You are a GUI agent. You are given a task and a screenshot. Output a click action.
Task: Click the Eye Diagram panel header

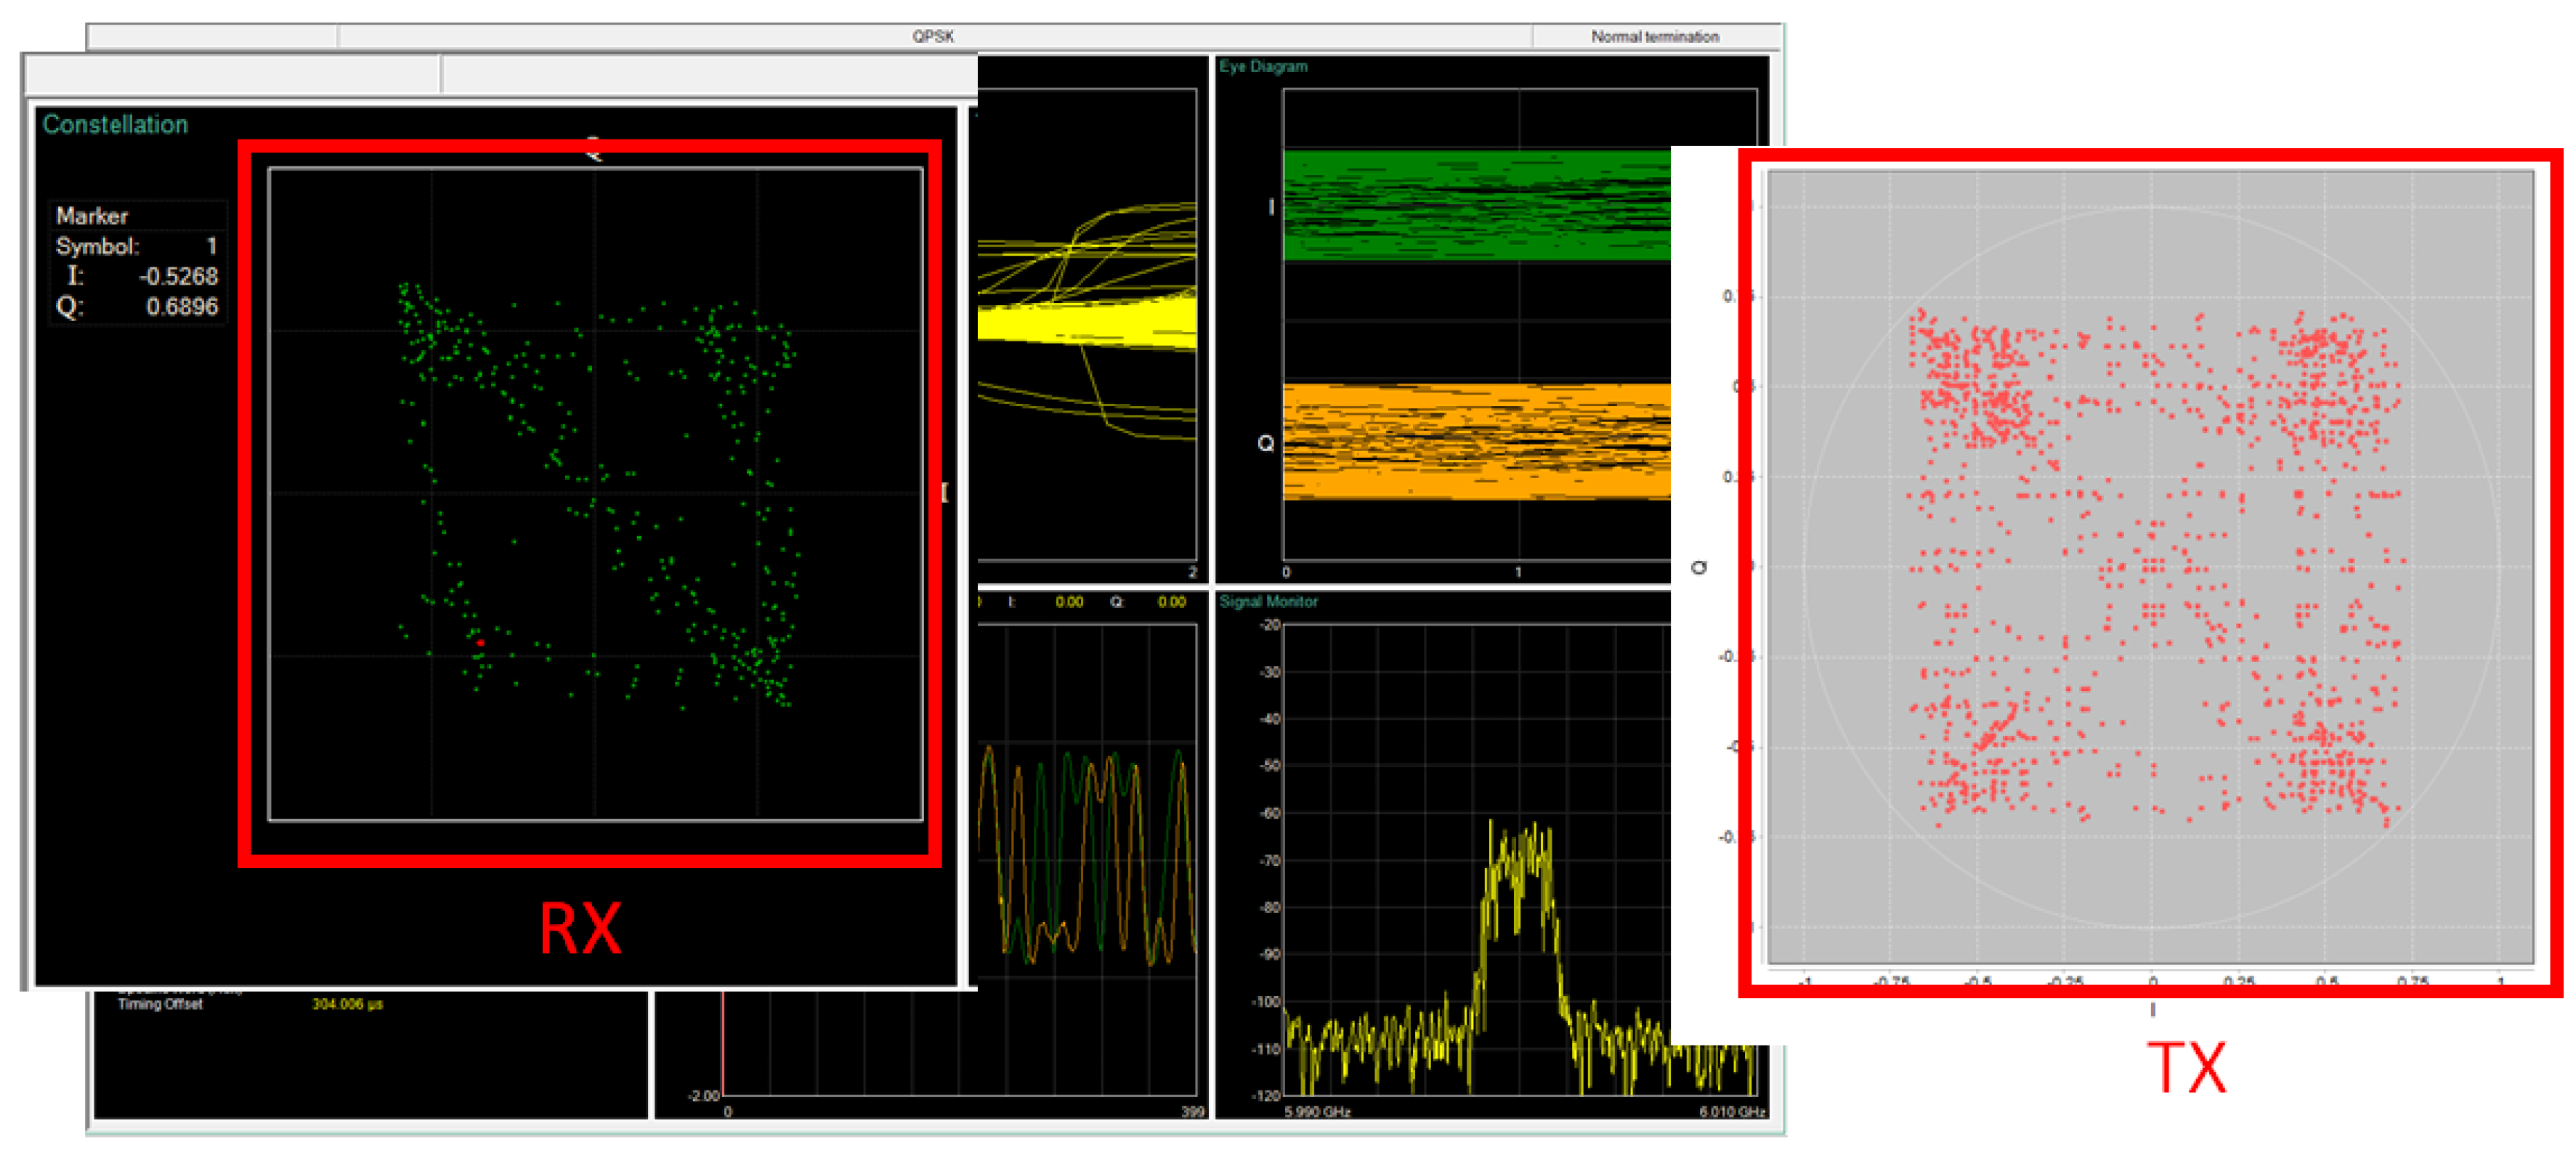(1264, 66)
